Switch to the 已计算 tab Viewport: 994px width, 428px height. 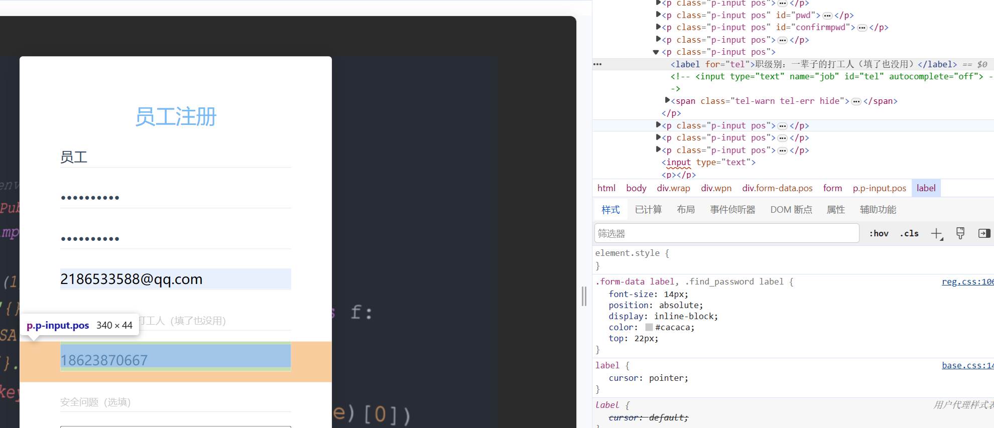(648, 210)
